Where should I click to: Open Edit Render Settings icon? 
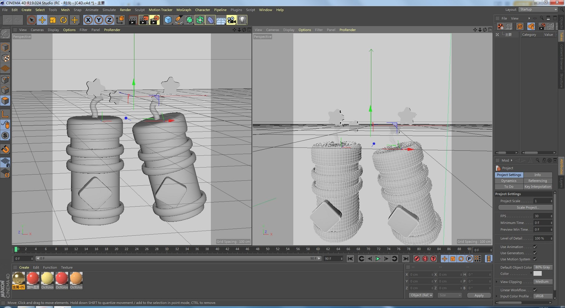[154, 20]
